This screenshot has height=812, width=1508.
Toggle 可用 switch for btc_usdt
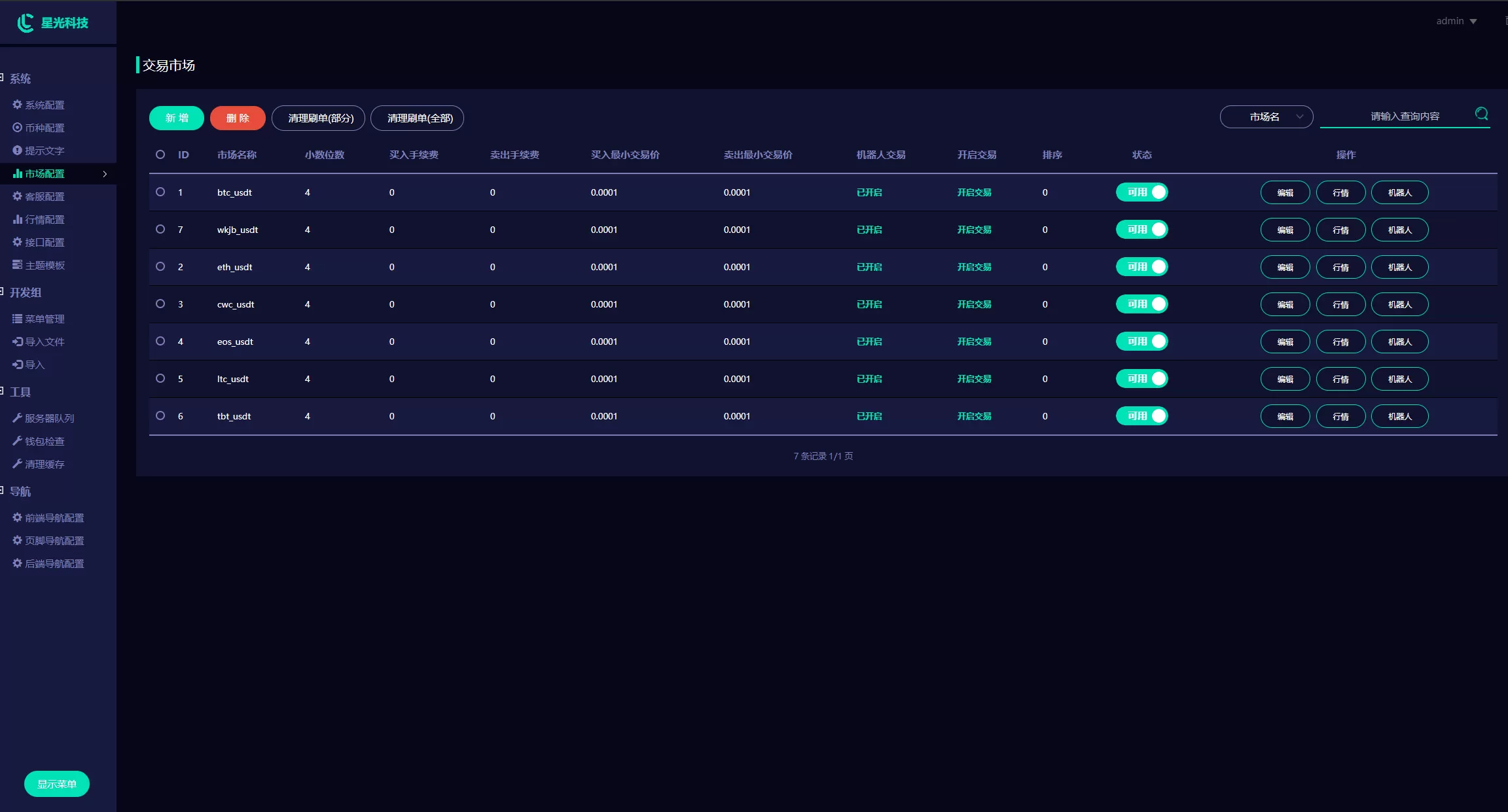click(x=1141, y=192)
